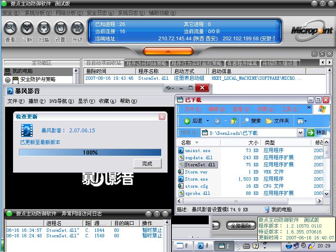Sort by the 删除时间 column header
This screenshot has height=252, width=336.
click(x=110, y=71)
